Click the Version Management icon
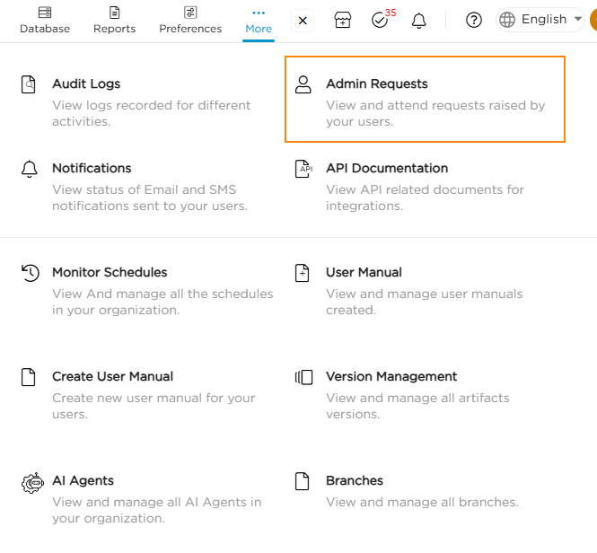Viewport: 597px width, 553px height. [303, 377]
